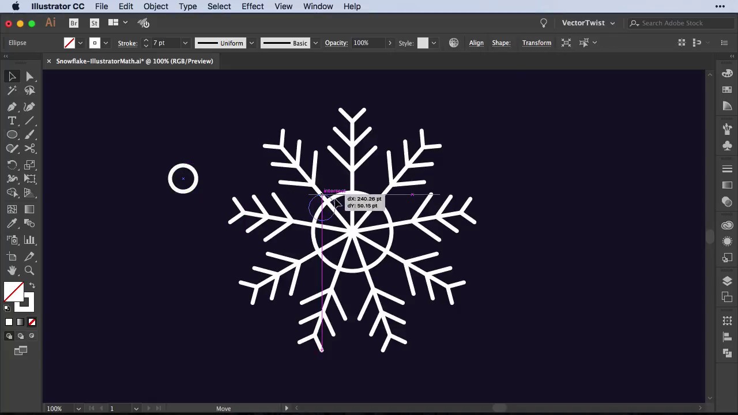Choose the Lasso tool

click(29, 90)
